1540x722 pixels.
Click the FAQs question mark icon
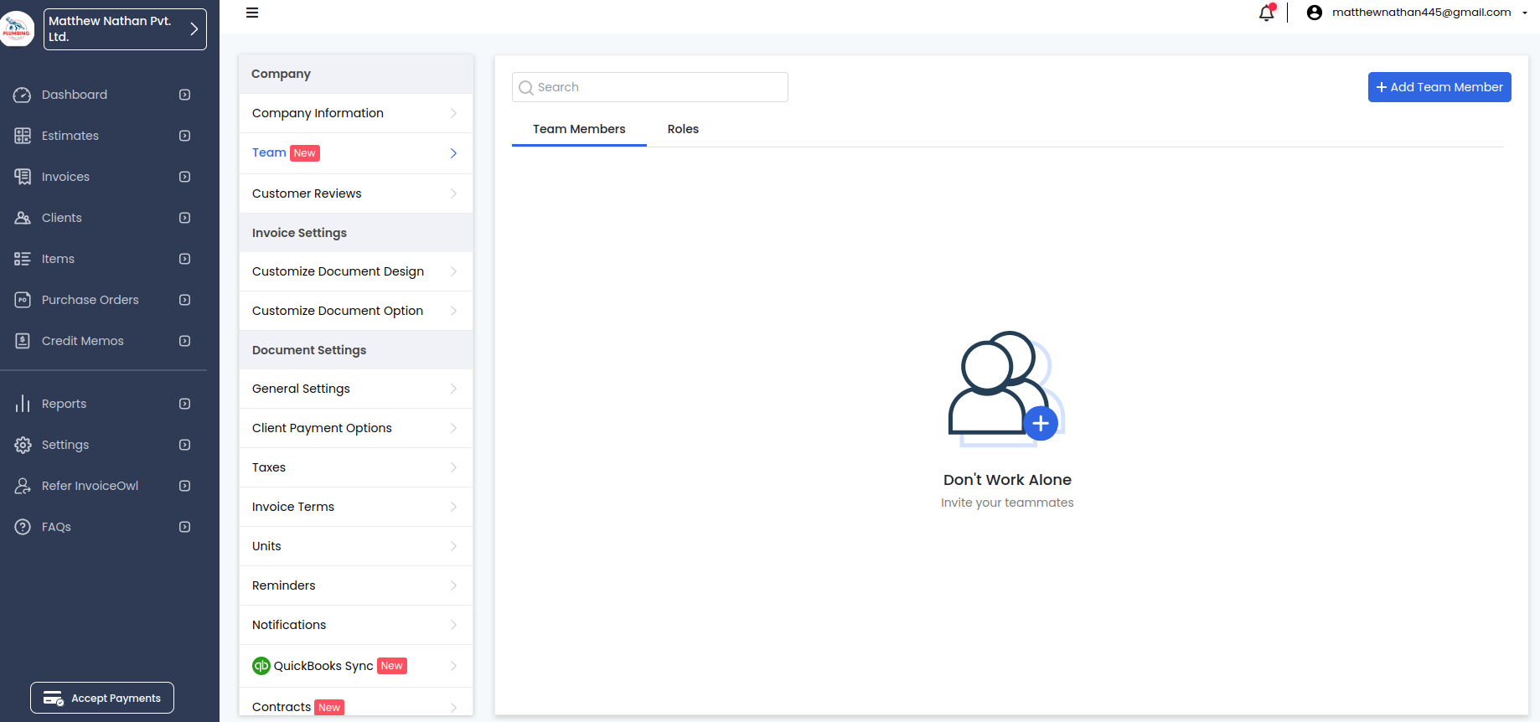click(23, 527)
